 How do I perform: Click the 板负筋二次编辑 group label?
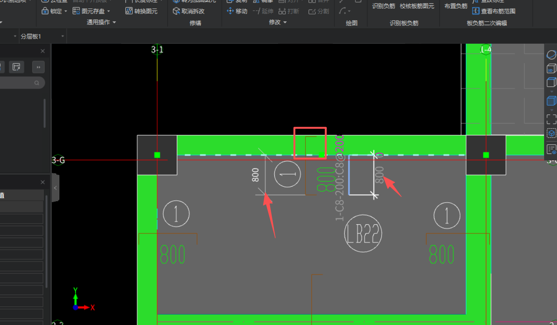pos(487,23)
